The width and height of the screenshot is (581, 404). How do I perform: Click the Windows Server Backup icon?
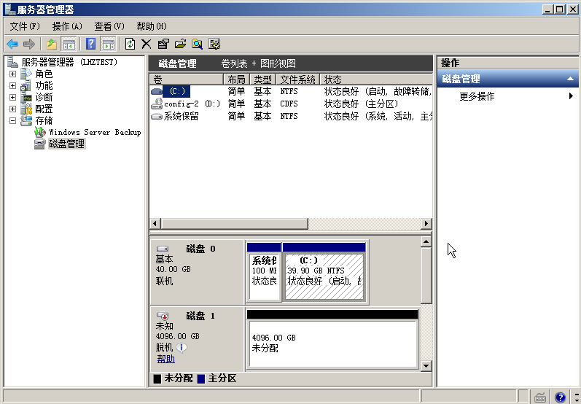point(40,132)
